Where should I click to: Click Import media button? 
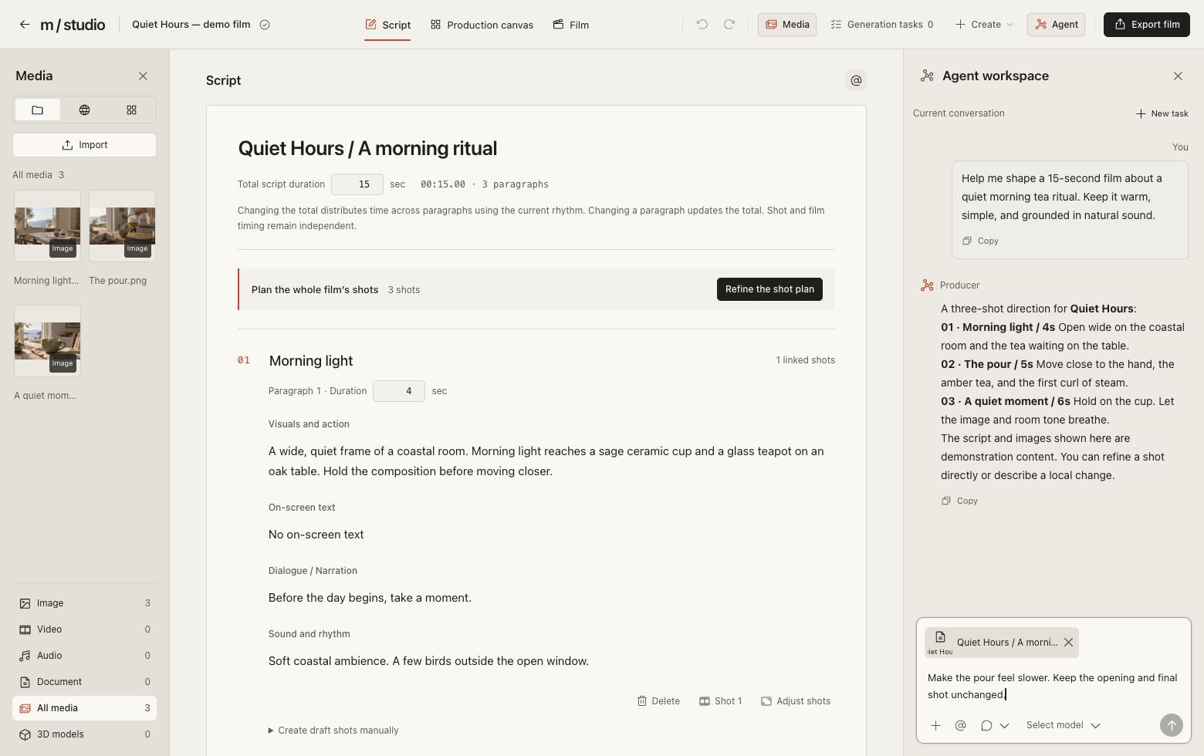point(84,145)
